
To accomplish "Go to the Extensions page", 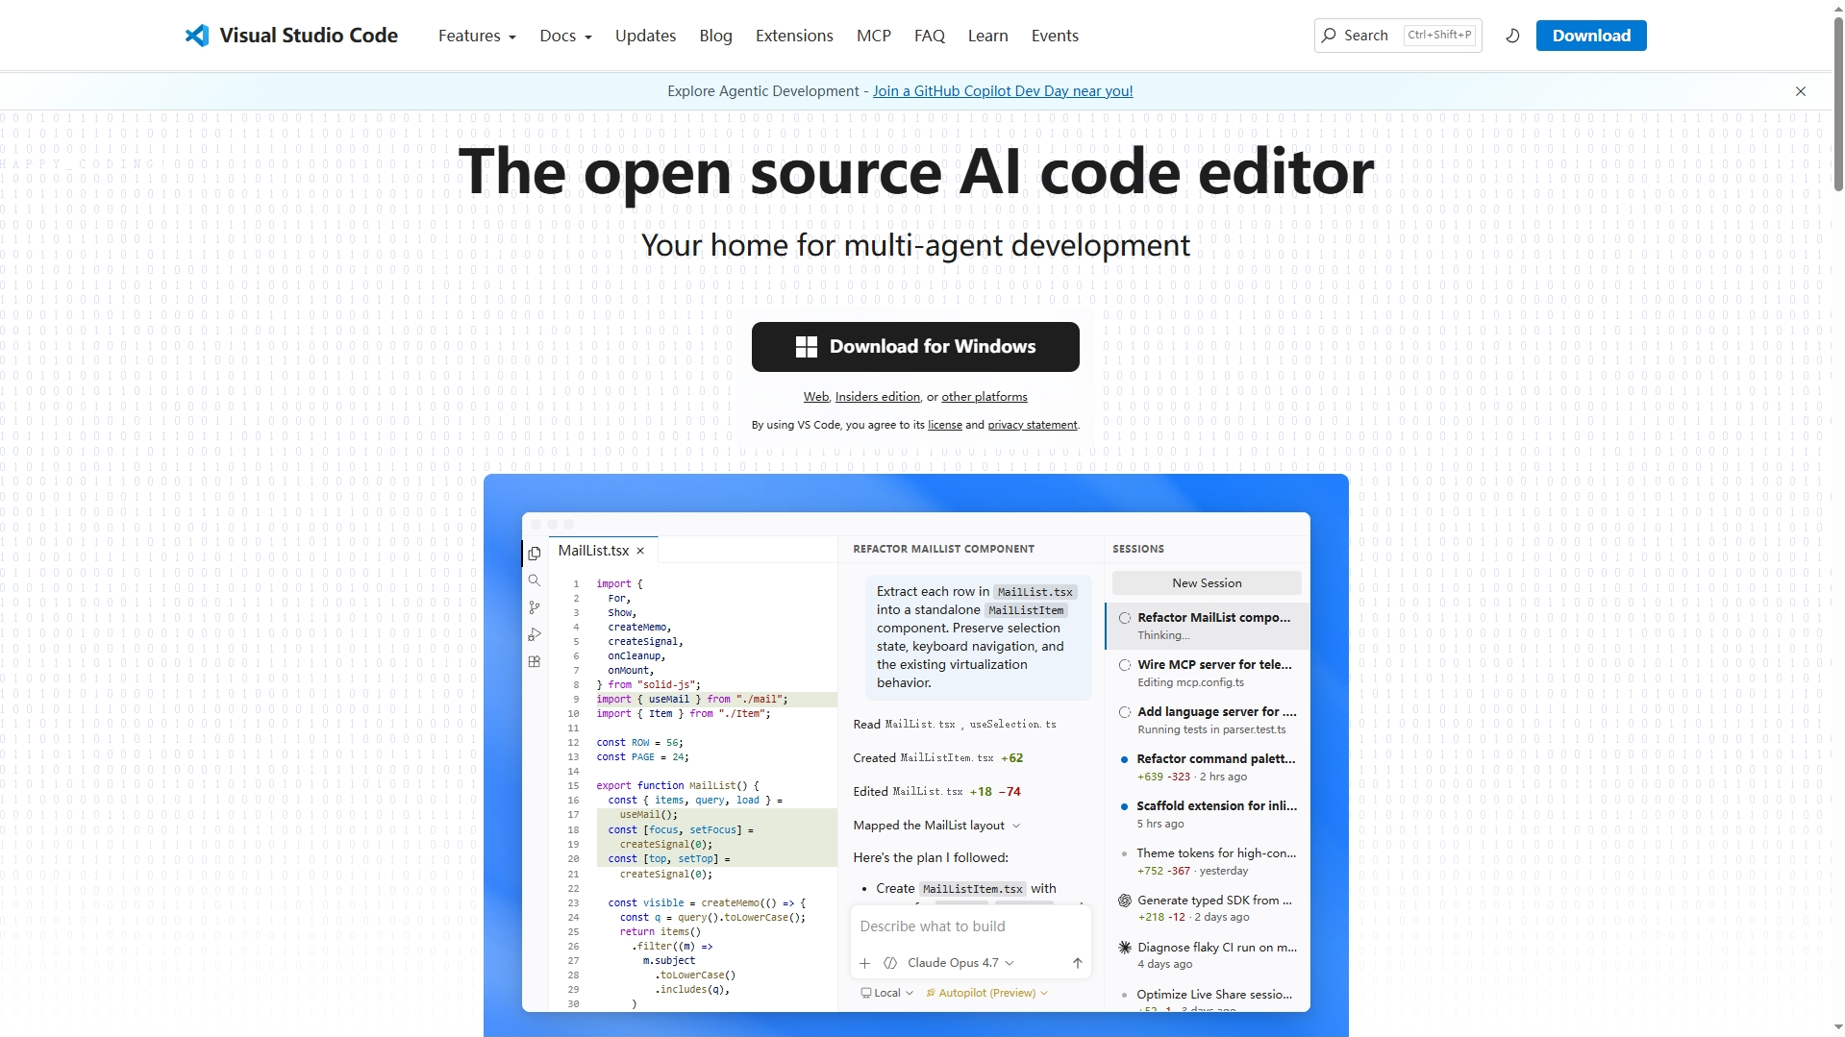I will point(794,36).
